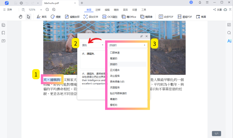Activate the 高亮 highlight tool

pyautogui.click(x=42, y=17)
